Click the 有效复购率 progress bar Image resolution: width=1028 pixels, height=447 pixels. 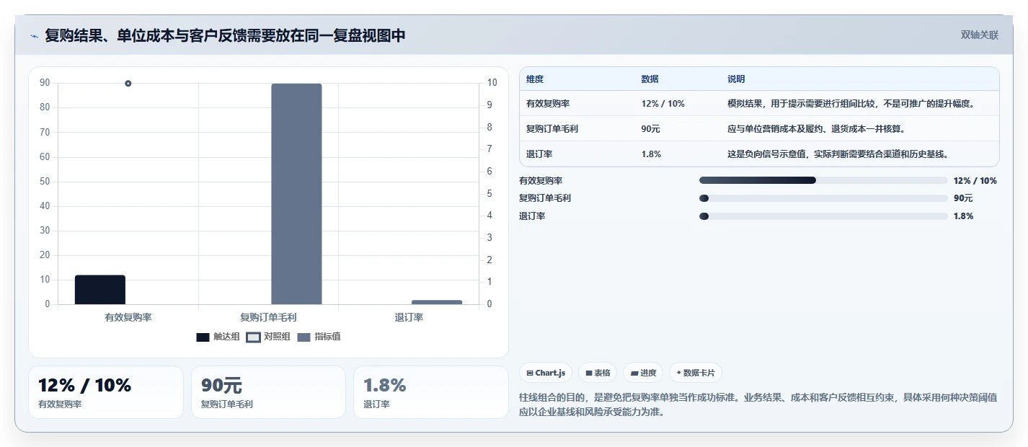[823, 180]
